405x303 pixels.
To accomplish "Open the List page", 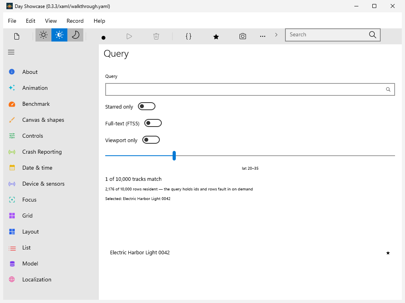I will click(x=51, y=248).
